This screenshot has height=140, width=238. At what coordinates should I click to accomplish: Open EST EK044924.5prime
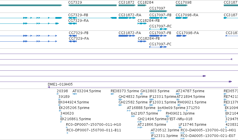74,102
